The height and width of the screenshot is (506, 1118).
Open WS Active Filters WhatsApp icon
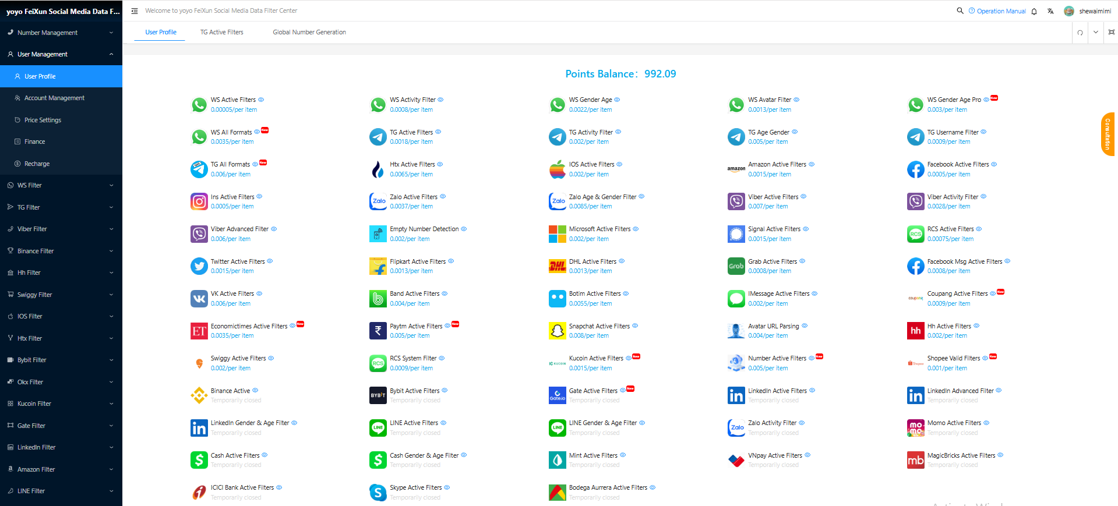click(x=199, y=105)
